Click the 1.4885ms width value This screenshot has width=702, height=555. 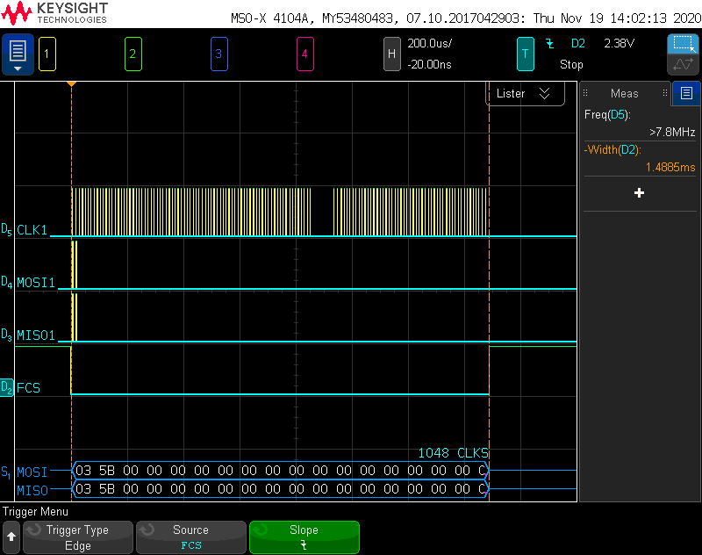(670, 167)
